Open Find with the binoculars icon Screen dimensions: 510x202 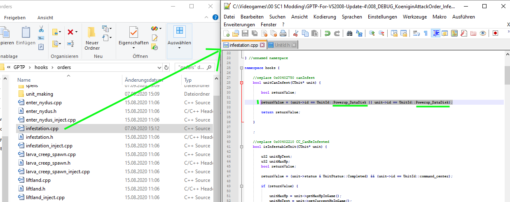coord(349,33)
